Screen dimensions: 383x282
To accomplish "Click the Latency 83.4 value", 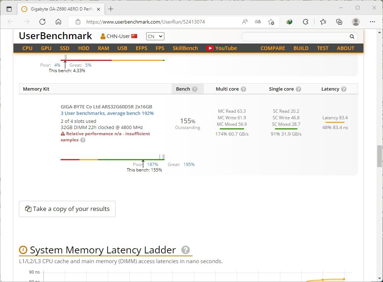I will tap(335, 118).
